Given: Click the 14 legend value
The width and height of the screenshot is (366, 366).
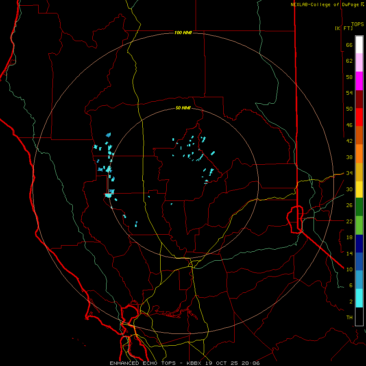Looking at the screenshot, I should coord(349,253).
